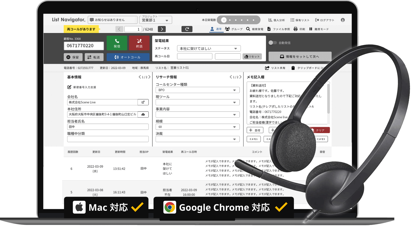
Task: Open the 事業内容 dropdown
Action: [198, 115]
